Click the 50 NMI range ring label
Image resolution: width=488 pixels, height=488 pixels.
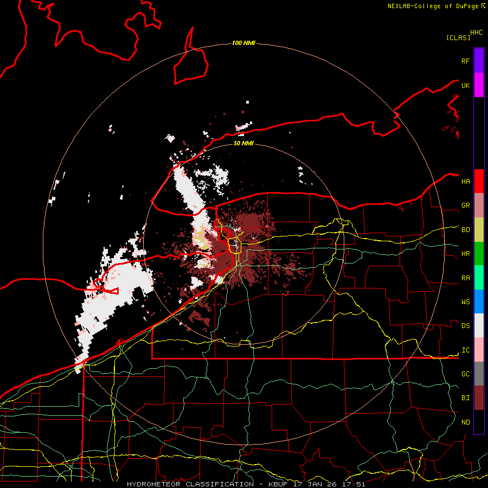[243, 143]
